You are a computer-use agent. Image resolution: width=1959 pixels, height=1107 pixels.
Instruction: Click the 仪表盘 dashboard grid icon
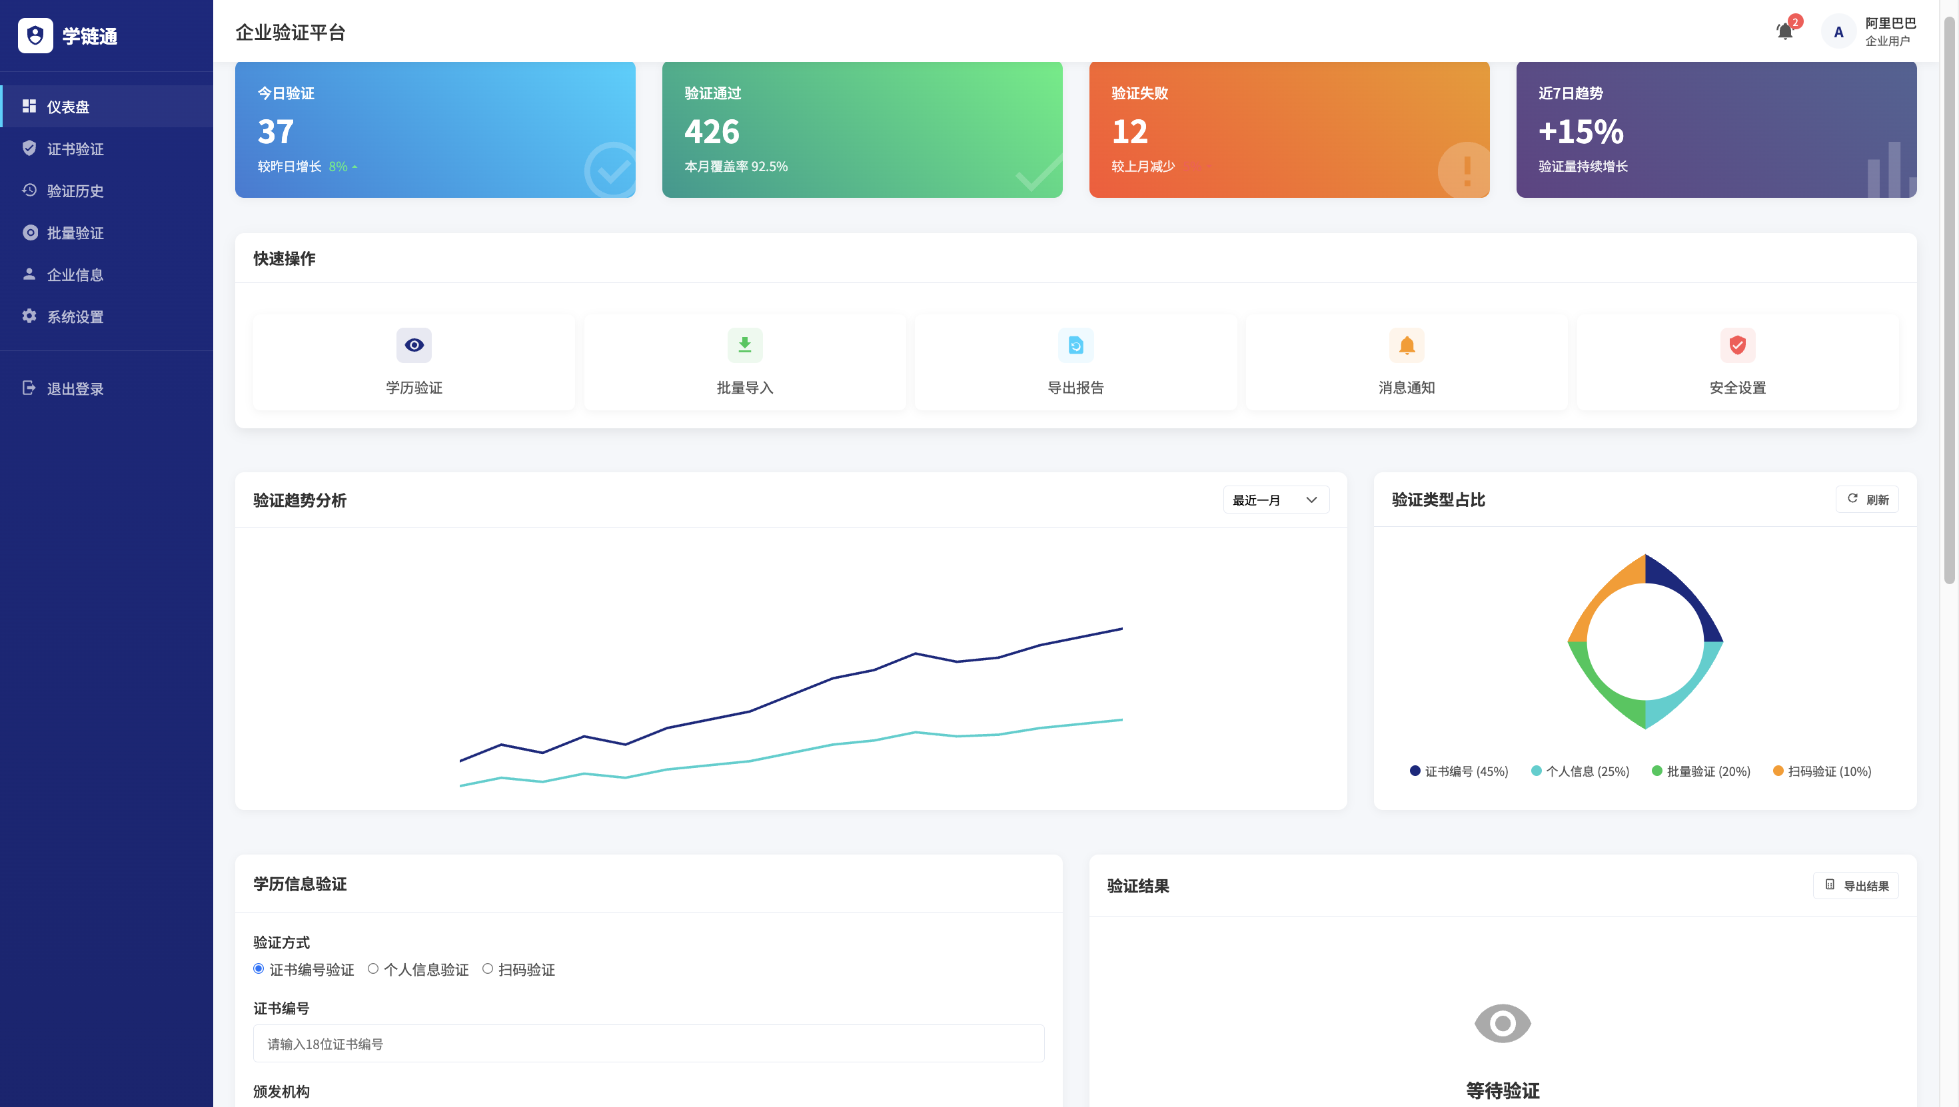[29, 107]
